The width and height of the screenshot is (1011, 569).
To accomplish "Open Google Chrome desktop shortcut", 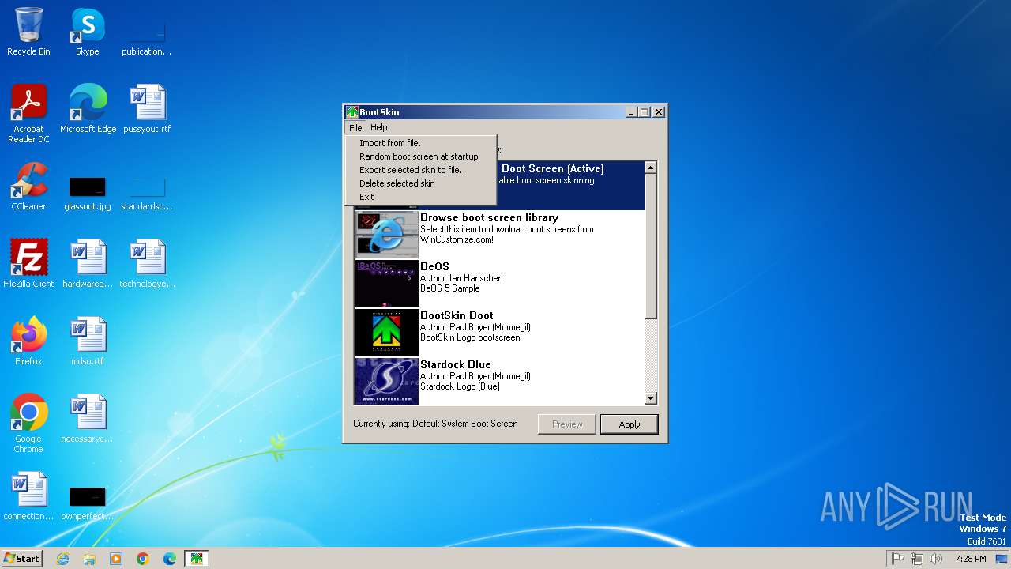I will point(28,423).
